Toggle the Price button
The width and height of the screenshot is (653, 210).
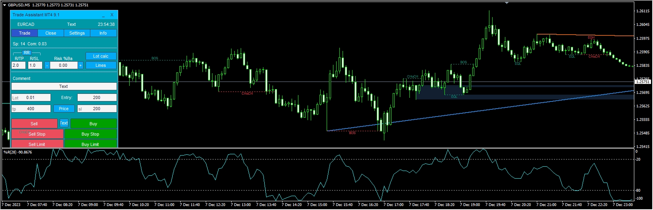[x=64, y=109]
